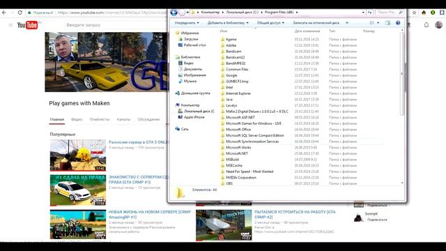Image resolution: width=446 pixels, height=251 pixels.
Task: Open Добавить в библиотеку menu
Action: click(x=228, y=23)
